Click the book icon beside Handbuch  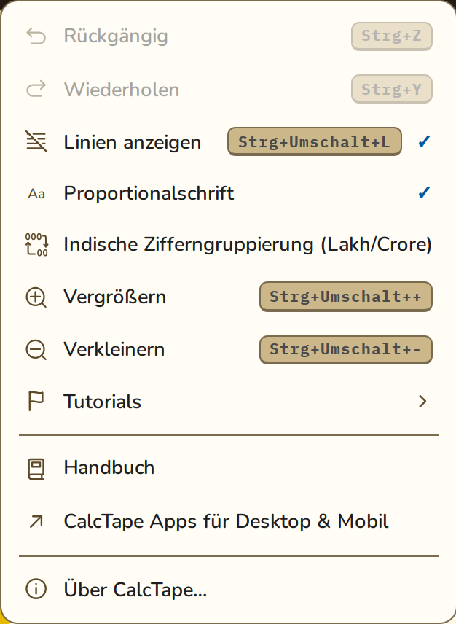click(36, 469)
